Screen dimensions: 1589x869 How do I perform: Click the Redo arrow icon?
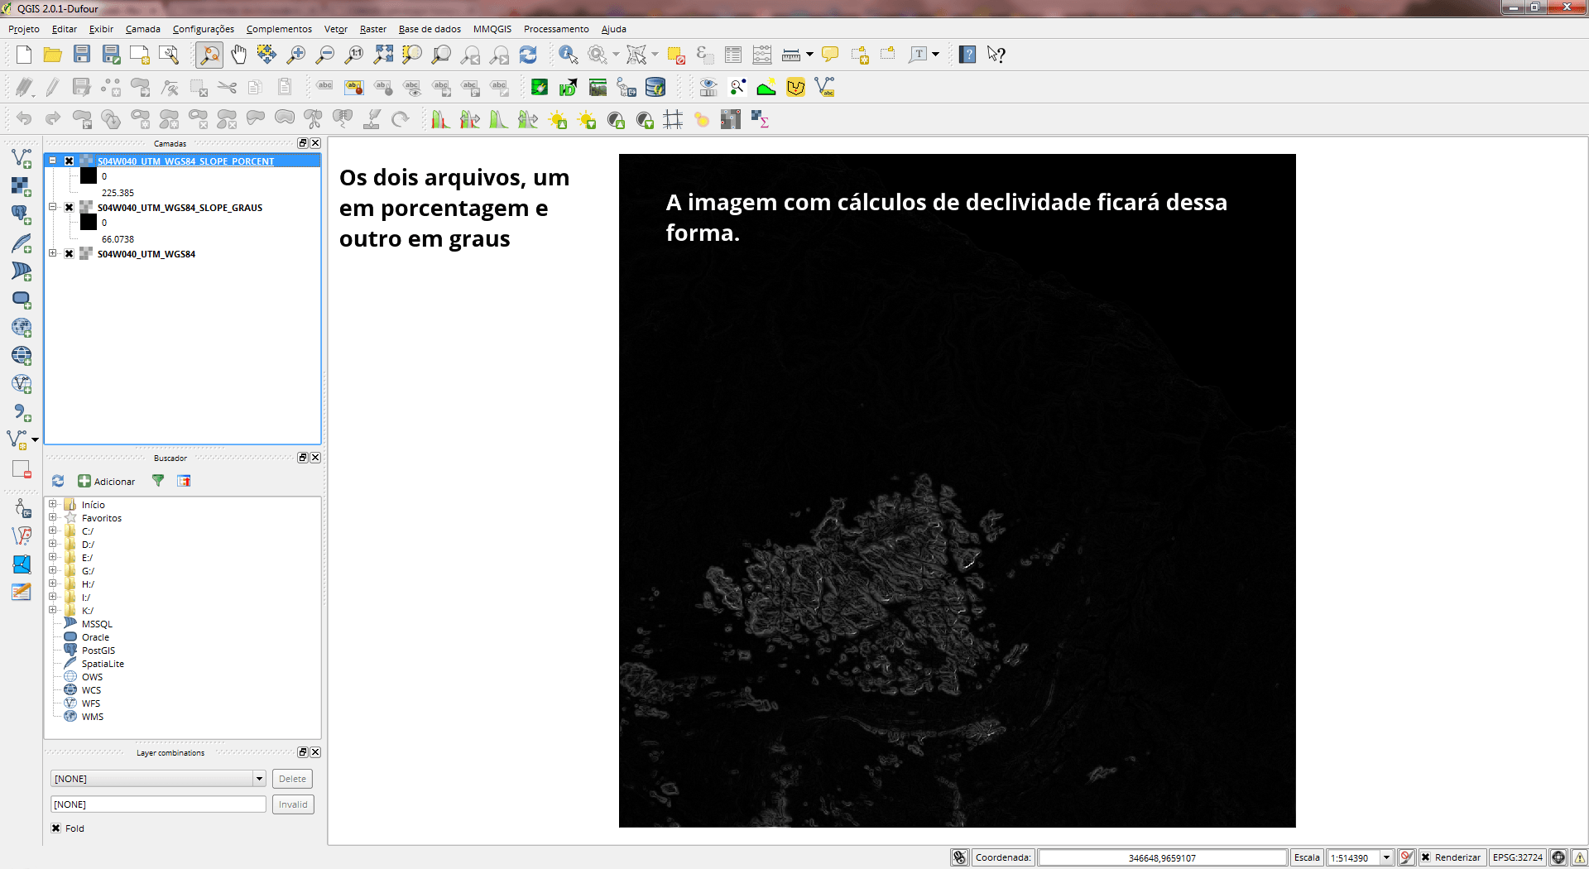pos(53,119)
